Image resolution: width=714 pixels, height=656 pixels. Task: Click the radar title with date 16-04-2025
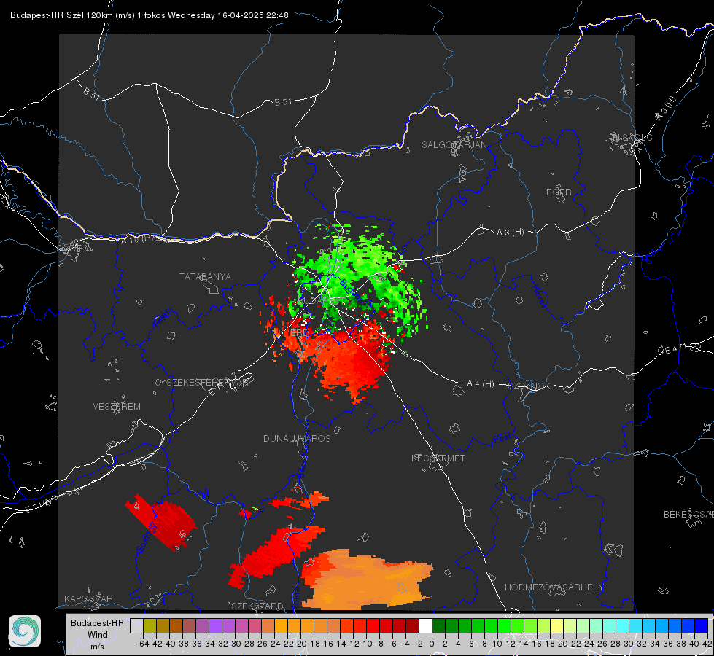(x=150, y=15)
